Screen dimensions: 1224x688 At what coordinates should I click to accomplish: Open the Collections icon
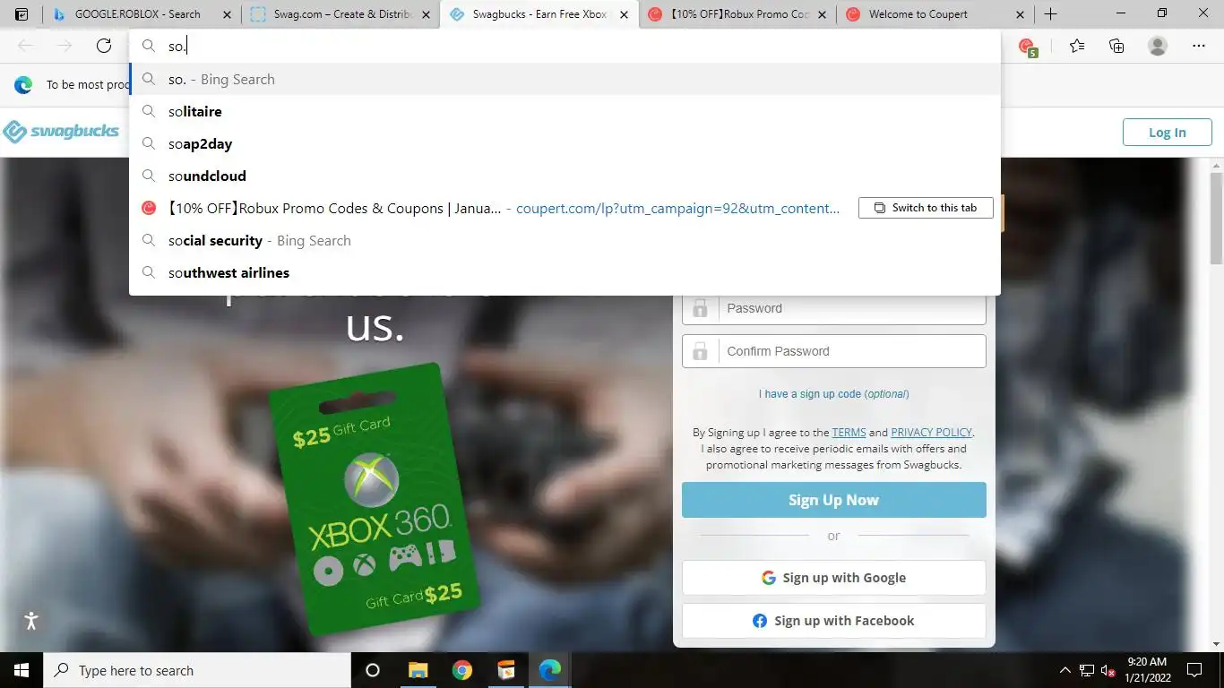coord(1116,46)
